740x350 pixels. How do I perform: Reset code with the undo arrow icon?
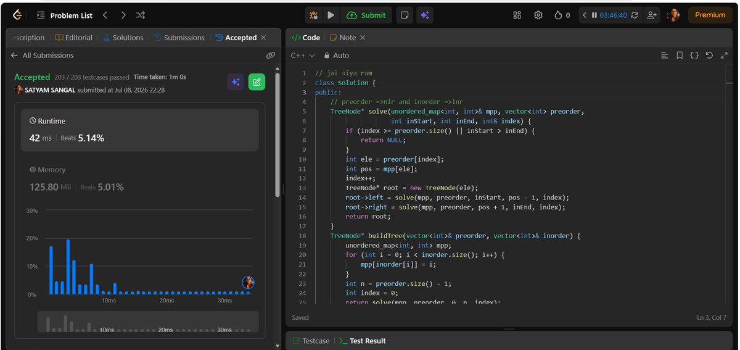pos(709,56)
